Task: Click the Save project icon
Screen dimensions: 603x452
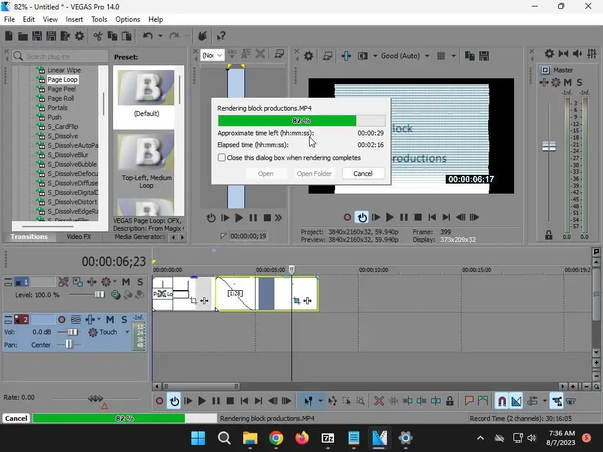Action: (37, 36)
